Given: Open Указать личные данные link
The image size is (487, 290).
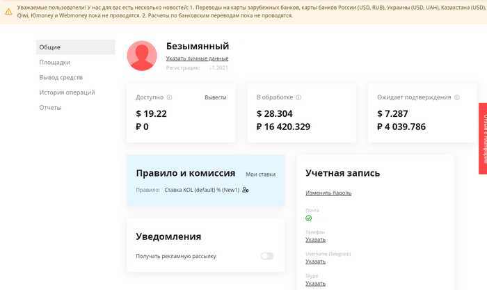Looking at the screenshot, I should pos(197,58).
